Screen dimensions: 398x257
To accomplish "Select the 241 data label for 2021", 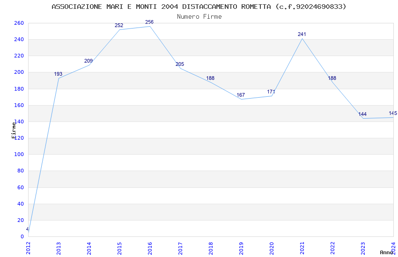I will [x=302, y=34].
